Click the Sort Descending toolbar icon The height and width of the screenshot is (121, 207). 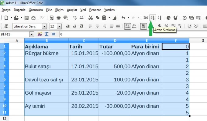click(x=160, y=18)
